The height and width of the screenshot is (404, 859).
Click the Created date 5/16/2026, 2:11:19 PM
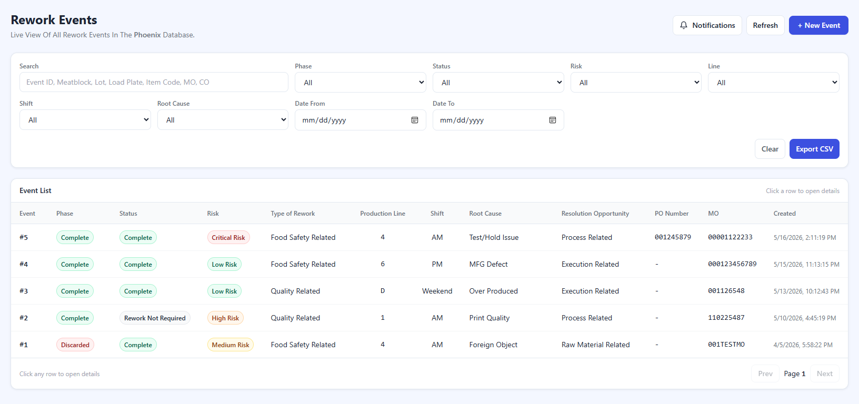coord(805,237)
